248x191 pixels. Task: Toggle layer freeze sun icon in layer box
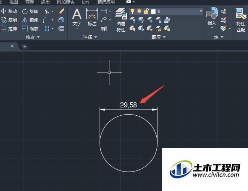click(139, 11)
